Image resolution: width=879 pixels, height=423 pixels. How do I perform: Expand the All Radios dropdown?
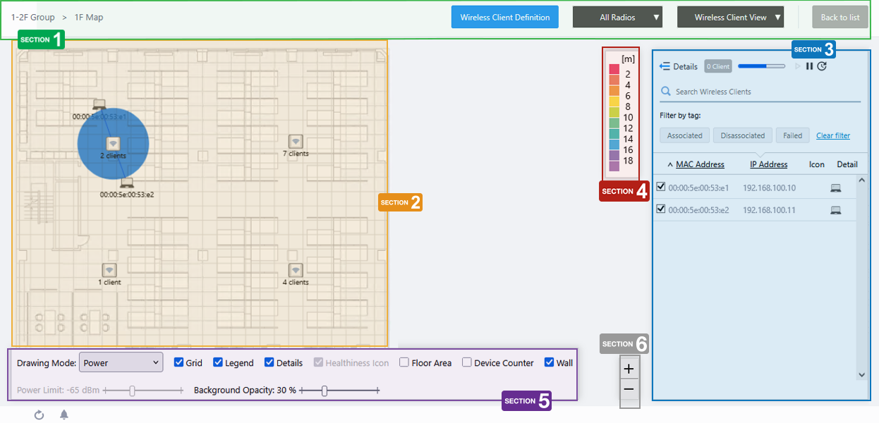pyautogui.click(x=617, y=18)
